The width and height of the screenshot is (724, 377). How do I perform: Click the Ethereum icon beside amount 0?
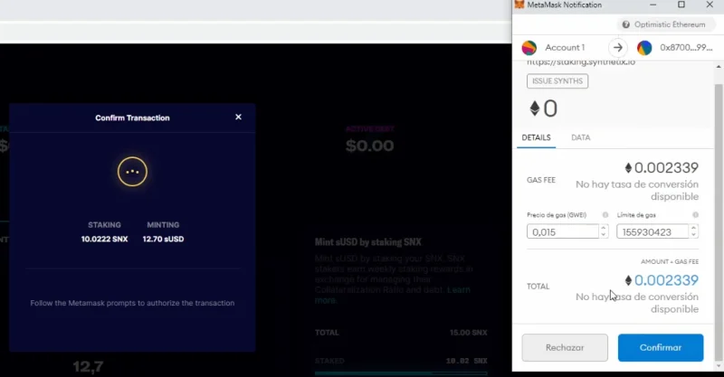534,108
